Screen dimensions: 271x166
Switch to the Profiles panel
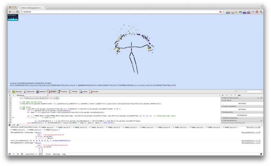pos(73,91)
